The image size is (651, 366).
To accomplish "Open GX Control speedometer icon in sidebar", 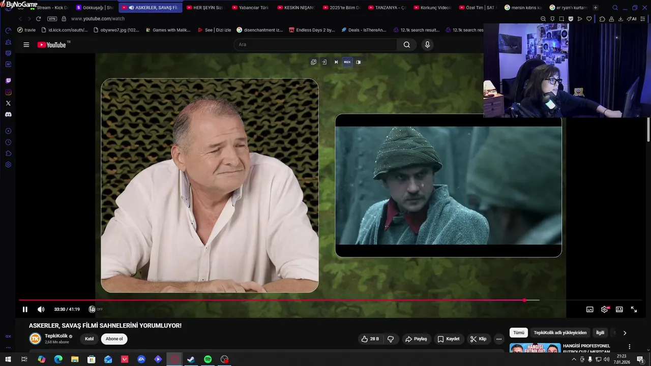I will (8, 31).
